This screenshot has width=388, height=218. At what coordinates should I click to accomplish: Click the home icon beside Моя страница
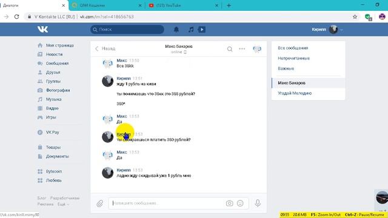tap(40, 45)
